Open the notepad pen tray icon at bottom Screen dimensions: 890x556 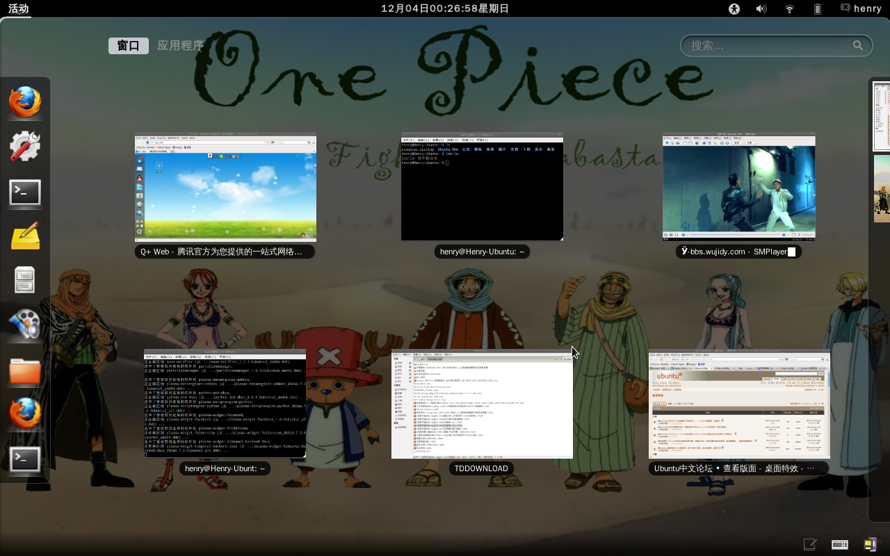point(810,544)
